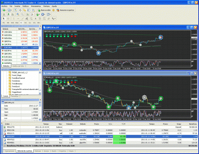Activate the EURCHFm,H1 chart window title
The width and height of the screenshot is (199, 154).
[52, 73]
